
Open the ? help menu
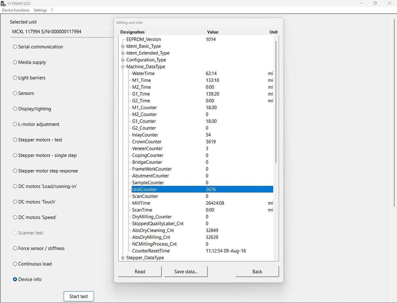pyautogui.click(x=52, y=10)
